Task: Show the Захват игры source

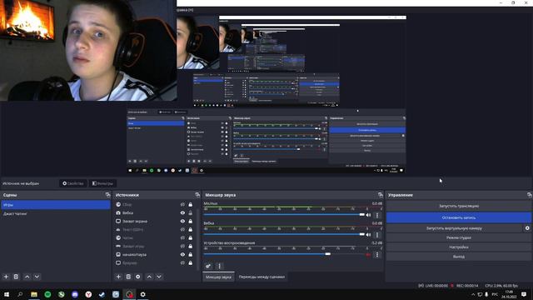Action: click(182, 247)
